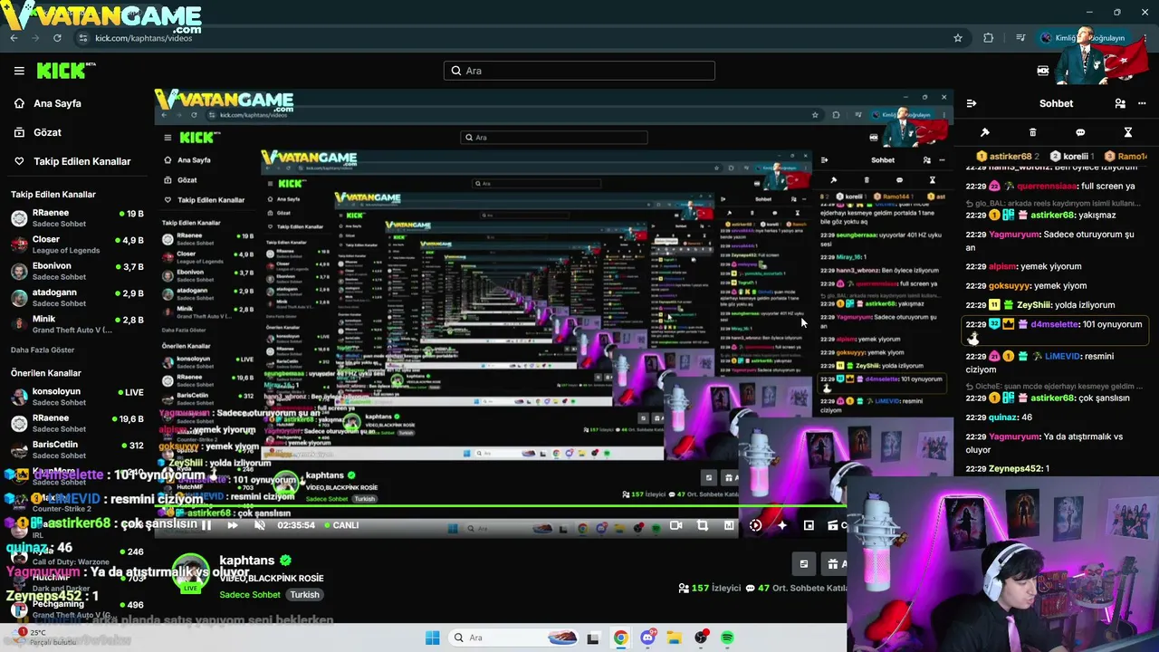The height and width of the screenshot is (652, 1159).
Task: Open the user list icon beside the outermost Sohbet title
Action: coord(1120,103)
